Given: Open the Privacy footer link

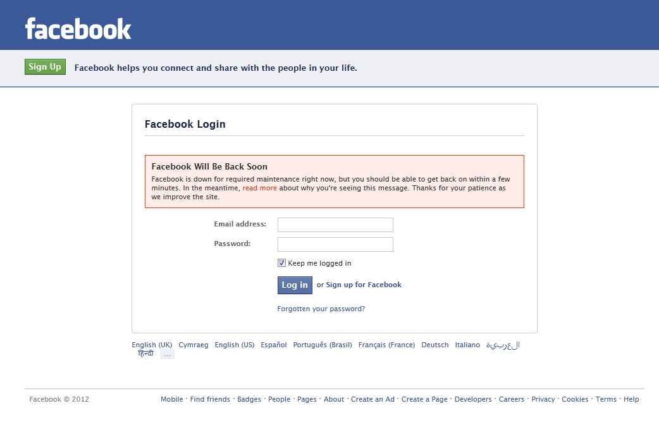Looking at the screenshot, I should point(543,399).
